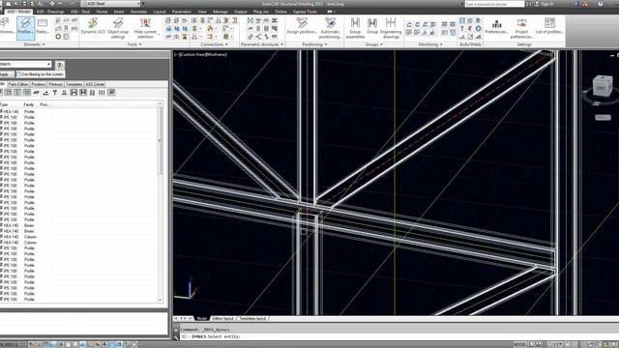Open the Parametric ribbon tab
The image size is (619, 348).
[182, 12]
